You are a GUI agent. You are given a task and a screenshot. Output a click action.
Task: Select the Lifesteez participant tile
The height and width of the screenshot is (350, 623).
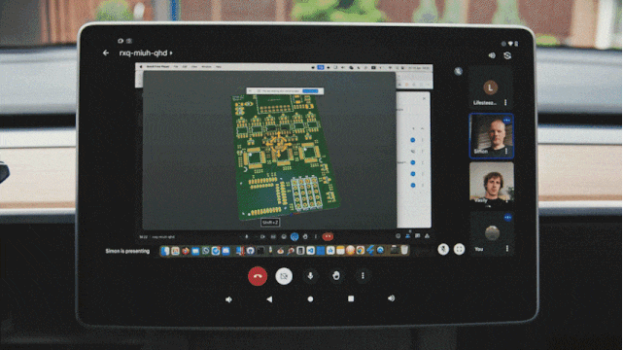492,87
